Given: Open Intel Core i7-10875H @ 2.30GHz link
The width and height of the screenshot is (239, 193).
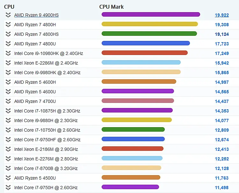Looking at the screenshot, I should [47, 111].
